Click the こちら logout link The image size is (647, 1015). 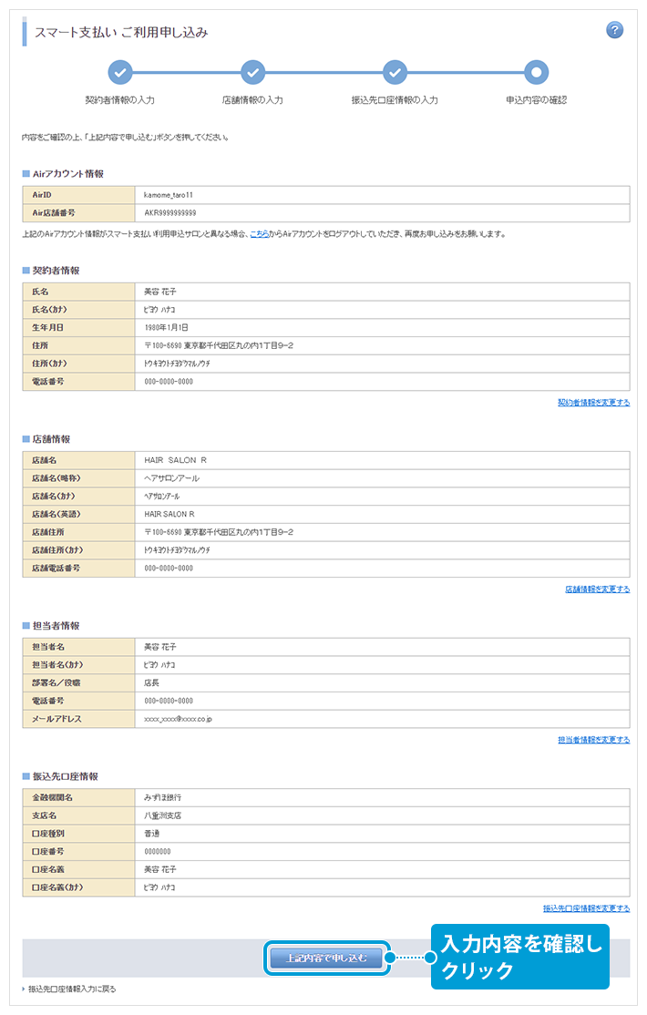[x=259, y=234]
